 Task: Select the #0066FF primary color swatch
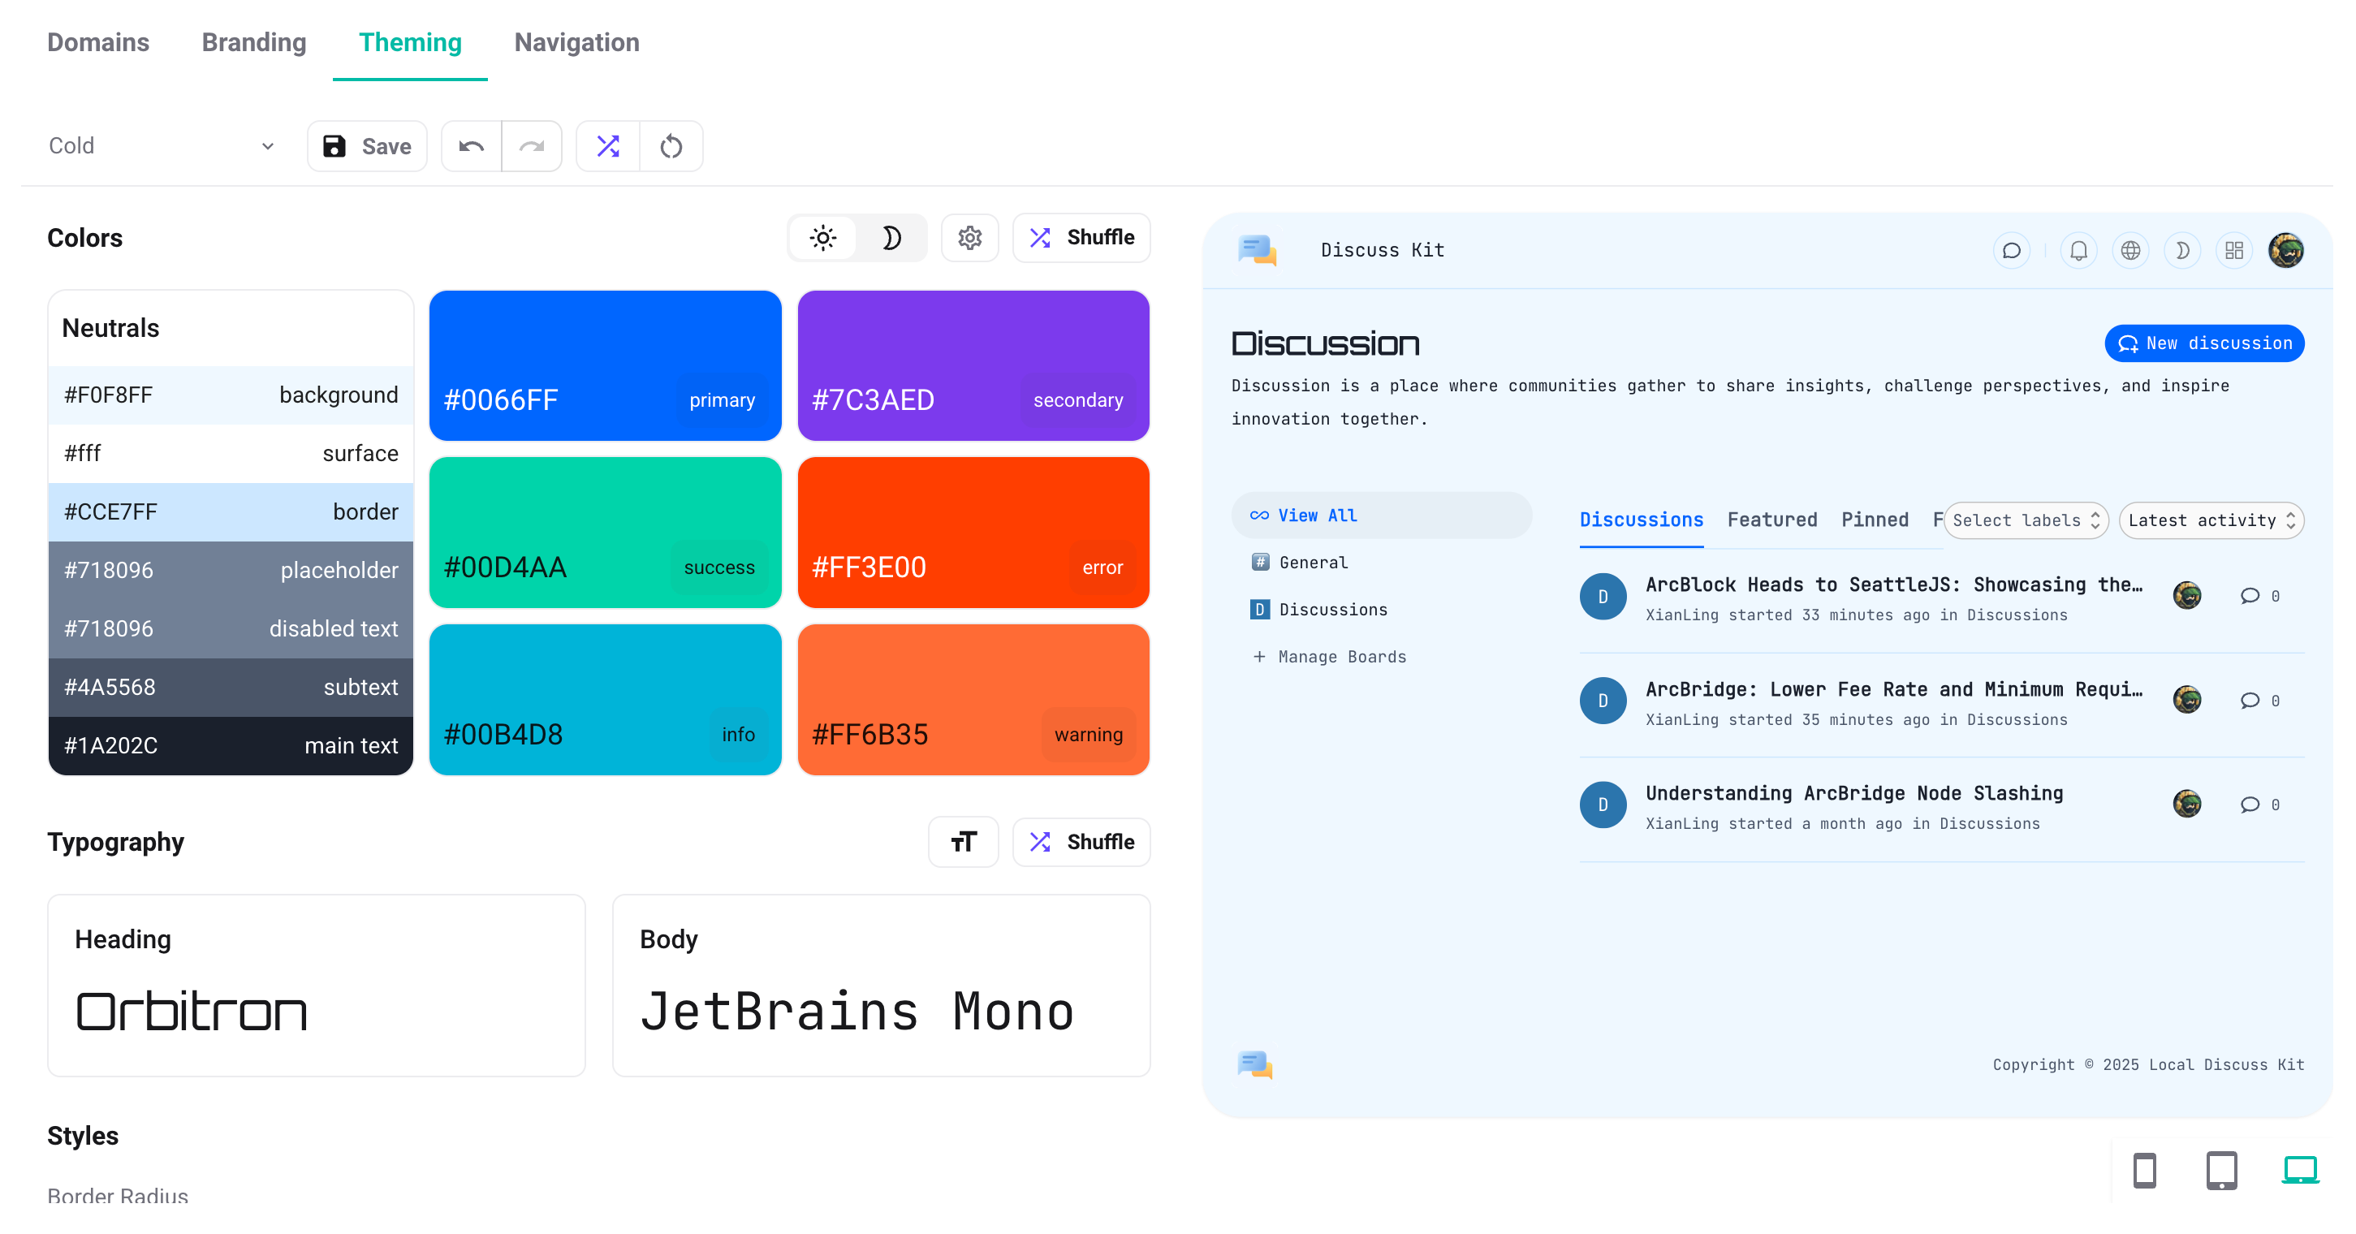pos(605,365)
